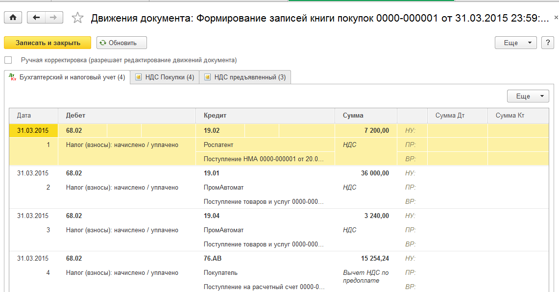Open the НДС предъявленный tab
This screenshot has height=292, width=559.
click(x=245, y=77)
